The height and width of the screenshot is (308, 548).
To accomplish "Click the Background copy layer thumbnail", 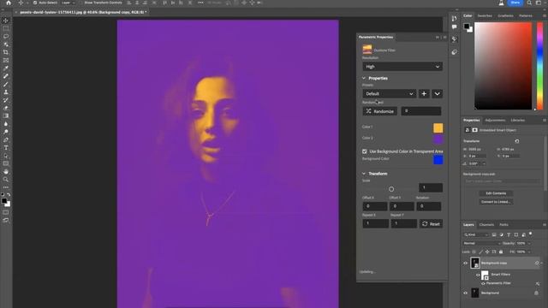I will coord(475,263).
